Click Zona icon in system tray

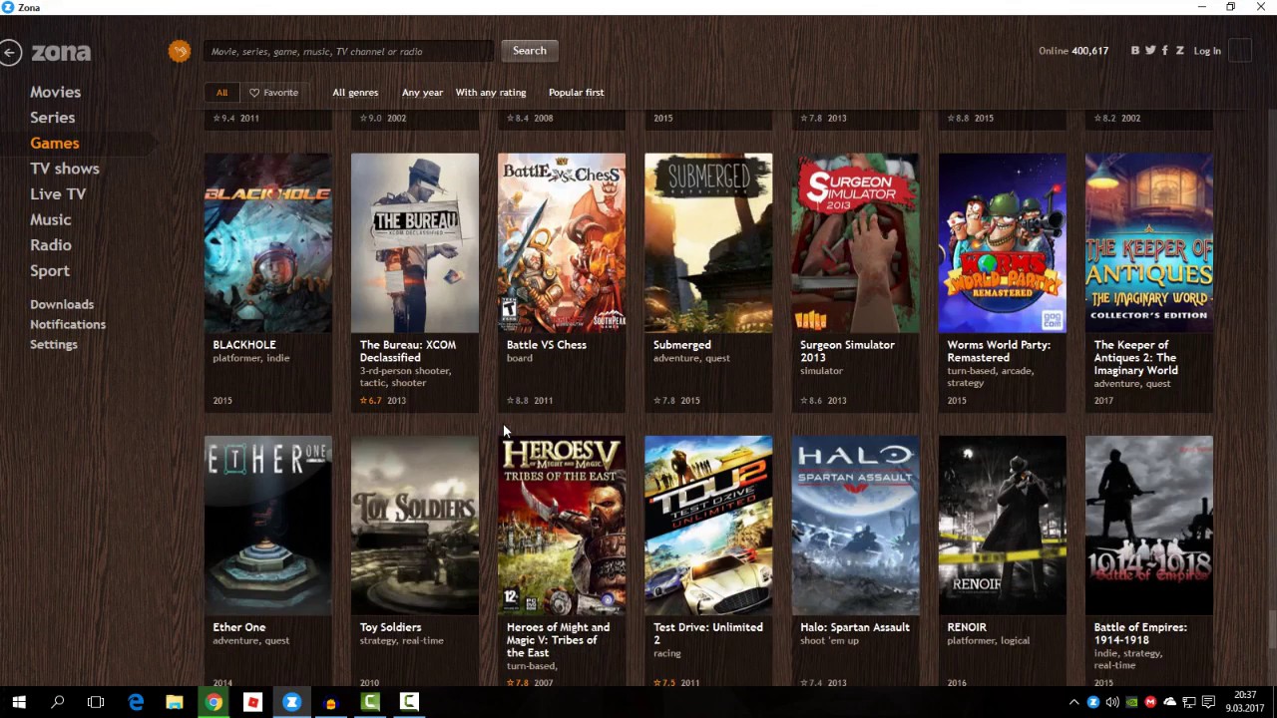tap(1093, 702)
